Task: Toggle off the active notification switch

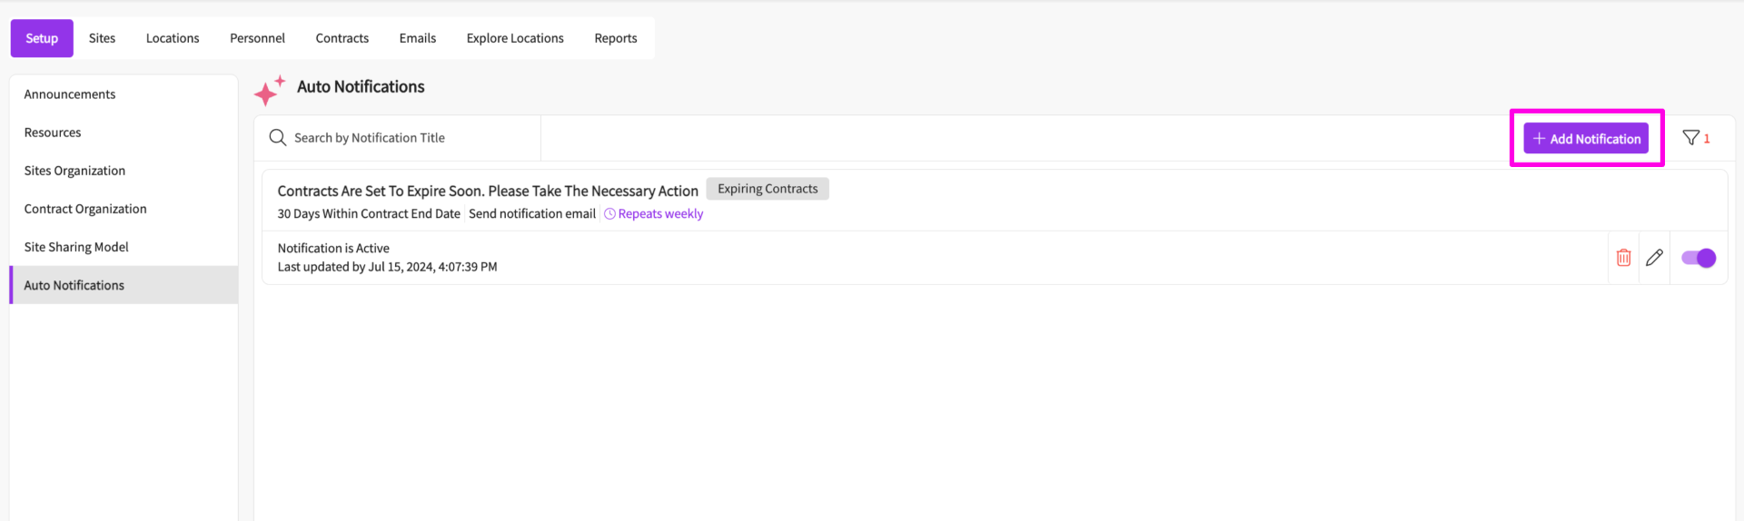Action: (x=1699, y=258)
